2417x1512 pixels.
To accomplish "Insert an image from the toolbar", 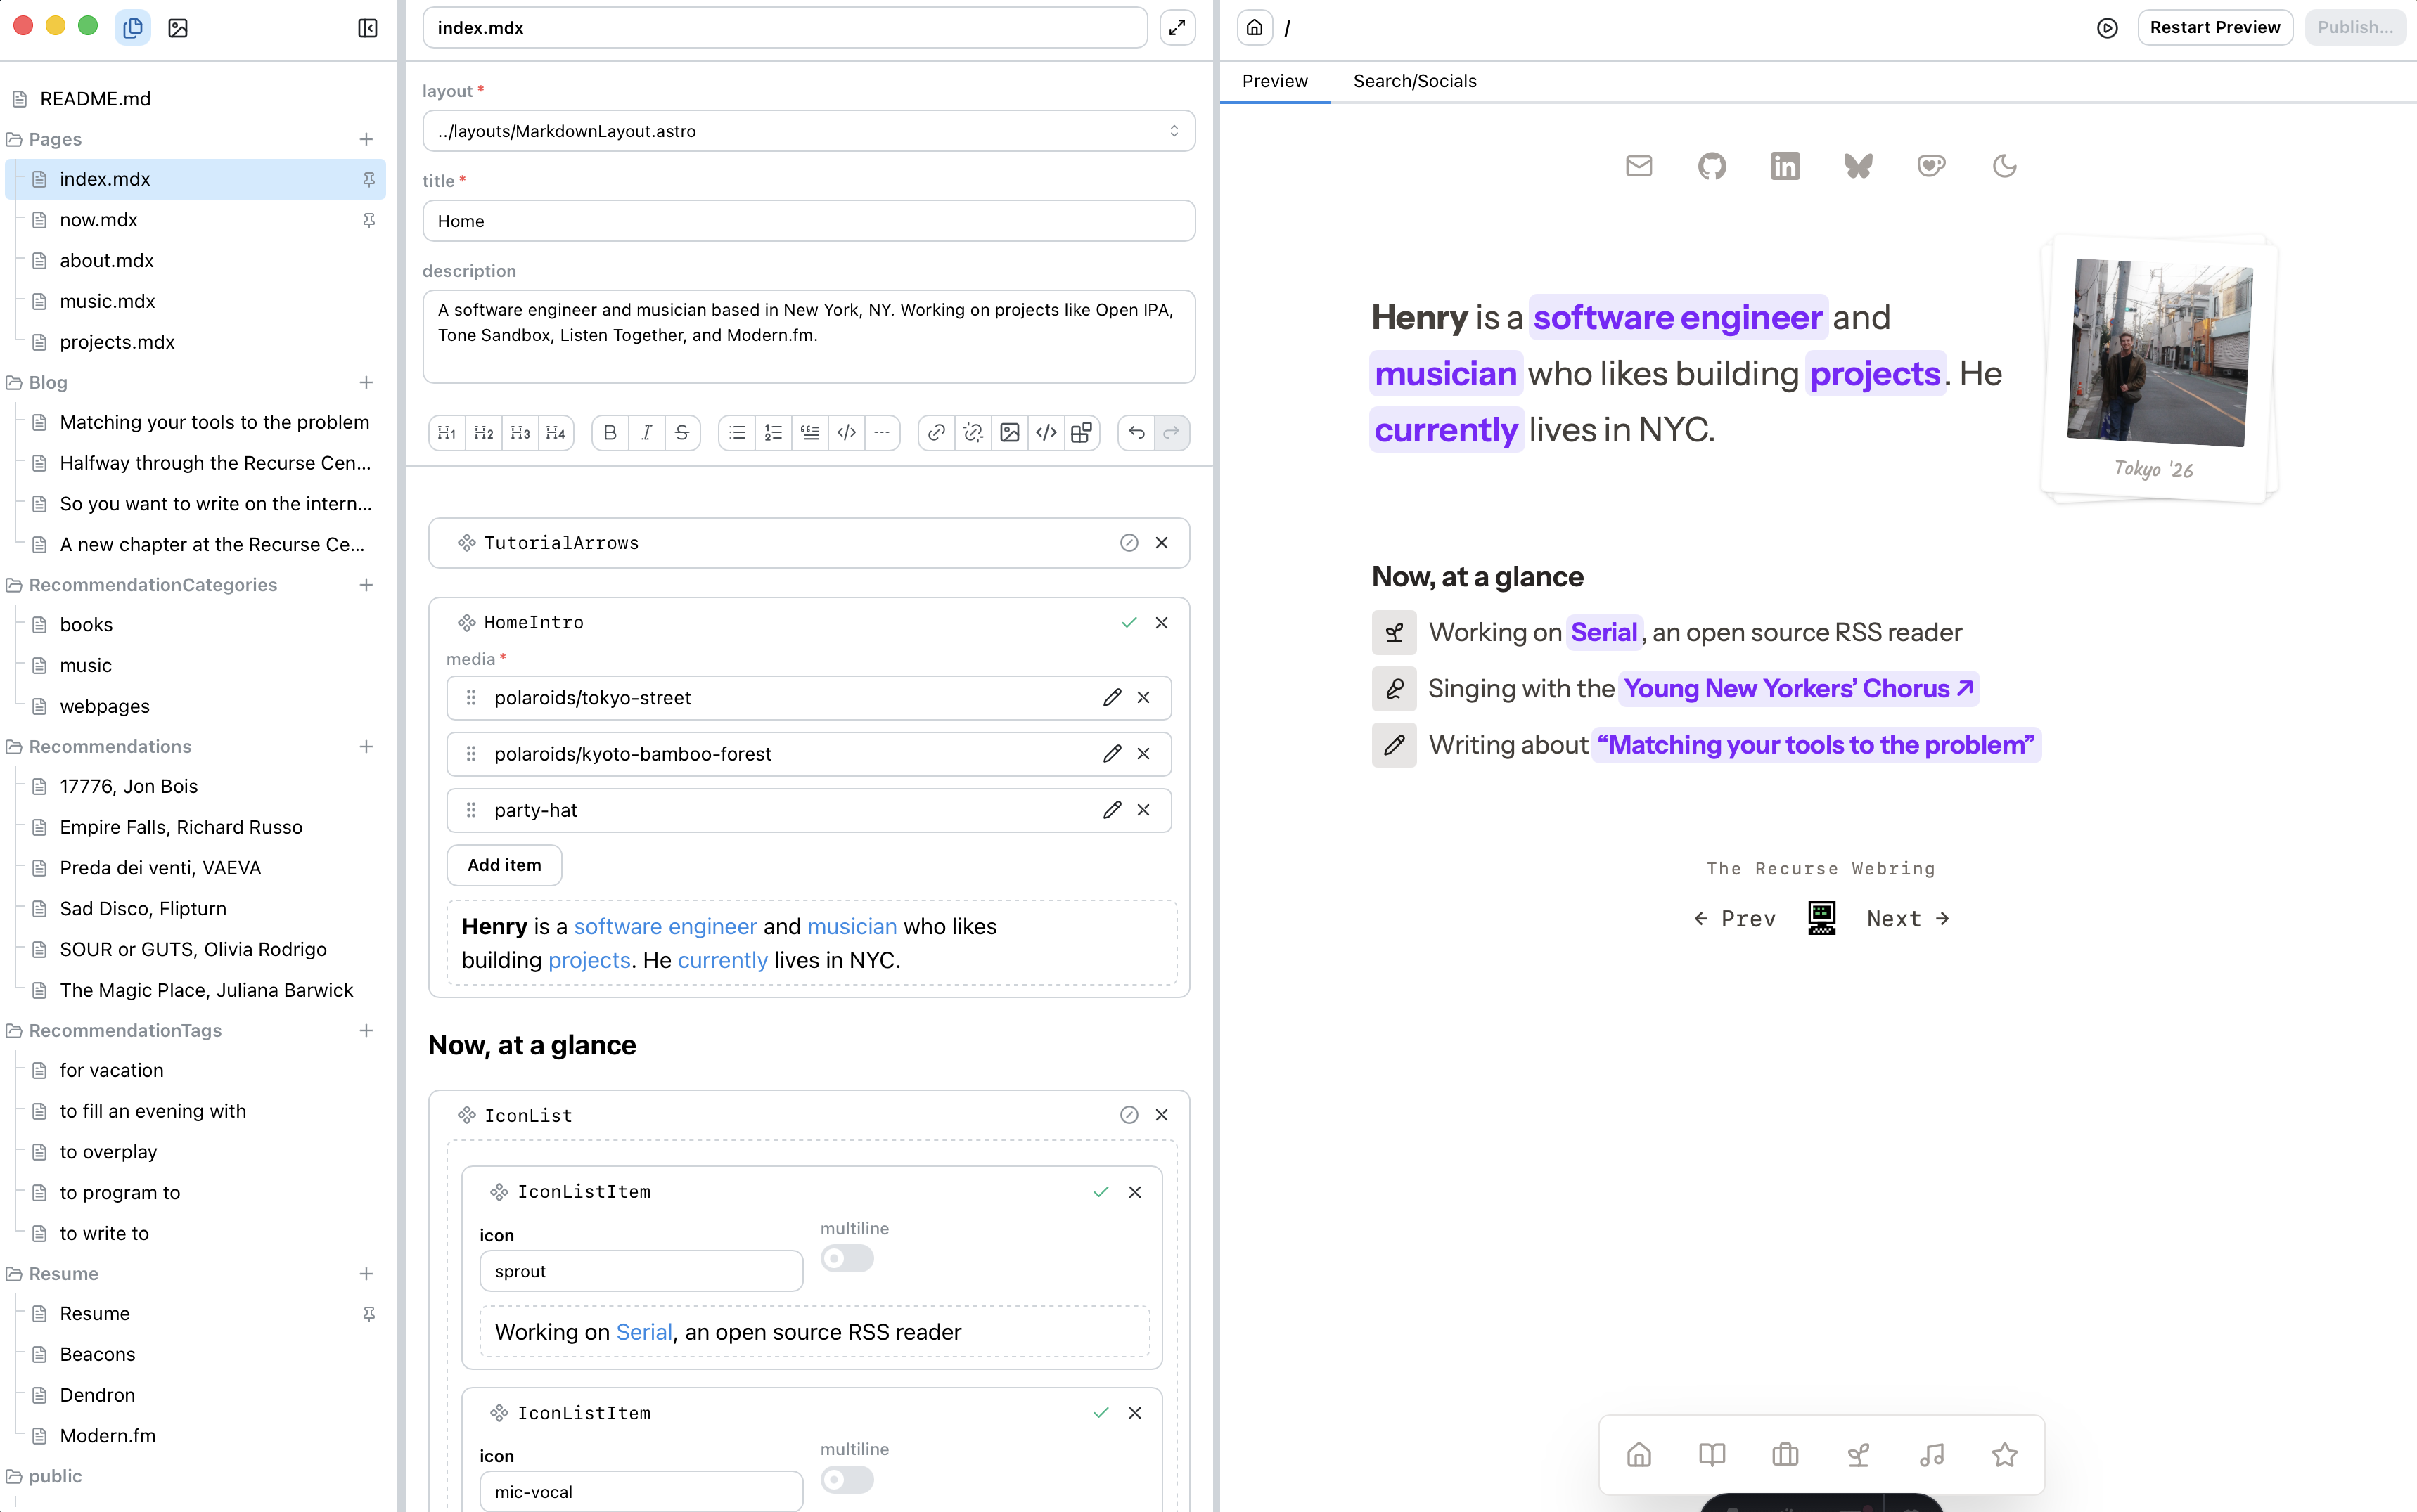I will pos(1009,433).
